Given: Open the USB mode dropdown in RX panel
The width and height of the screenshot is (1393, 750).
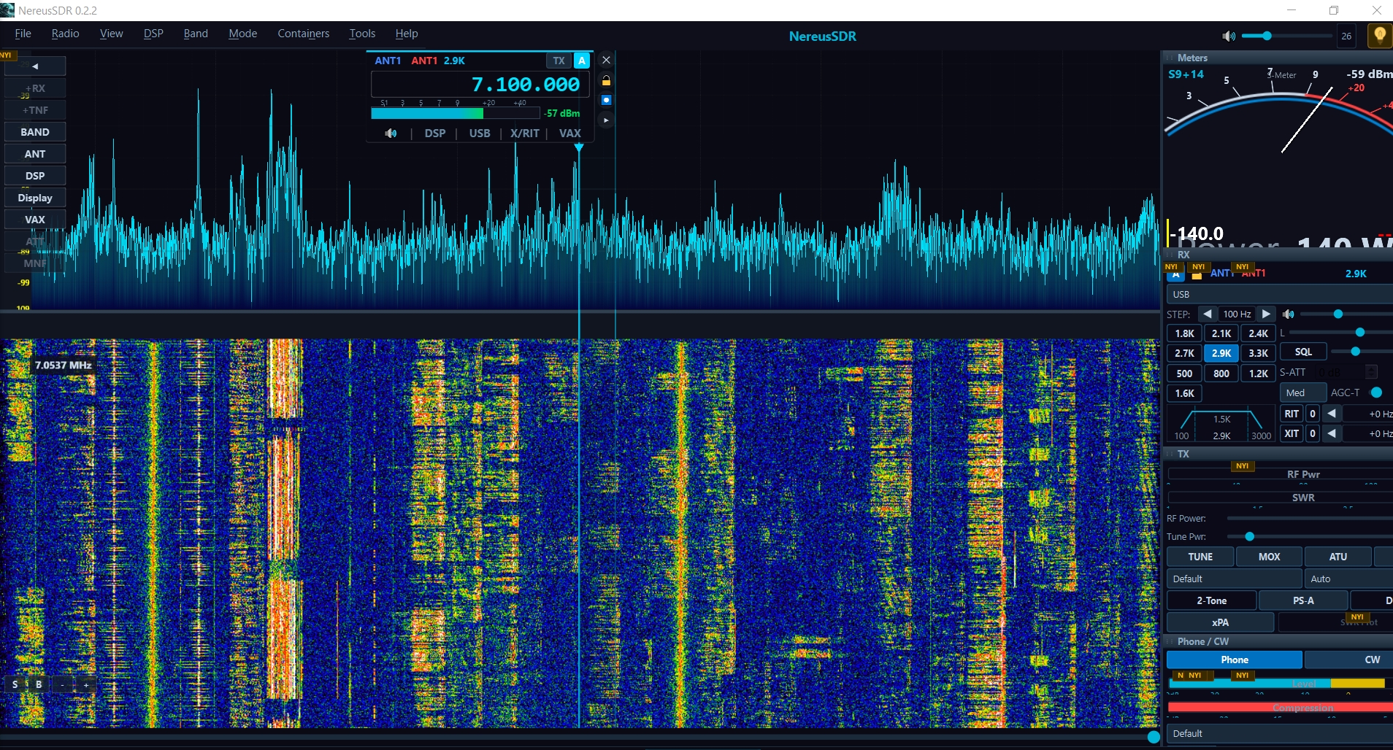Looking at the screenshot, I should 1278,295.
